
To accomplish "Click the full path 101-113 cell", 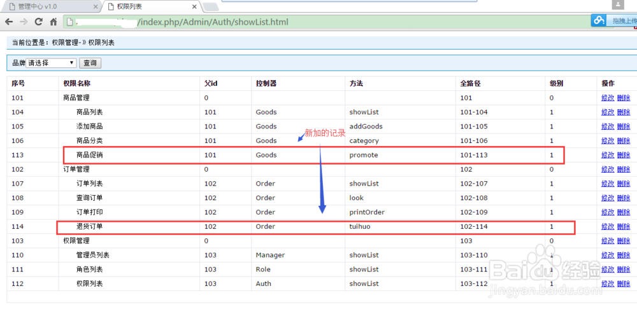I will (474, 155).
